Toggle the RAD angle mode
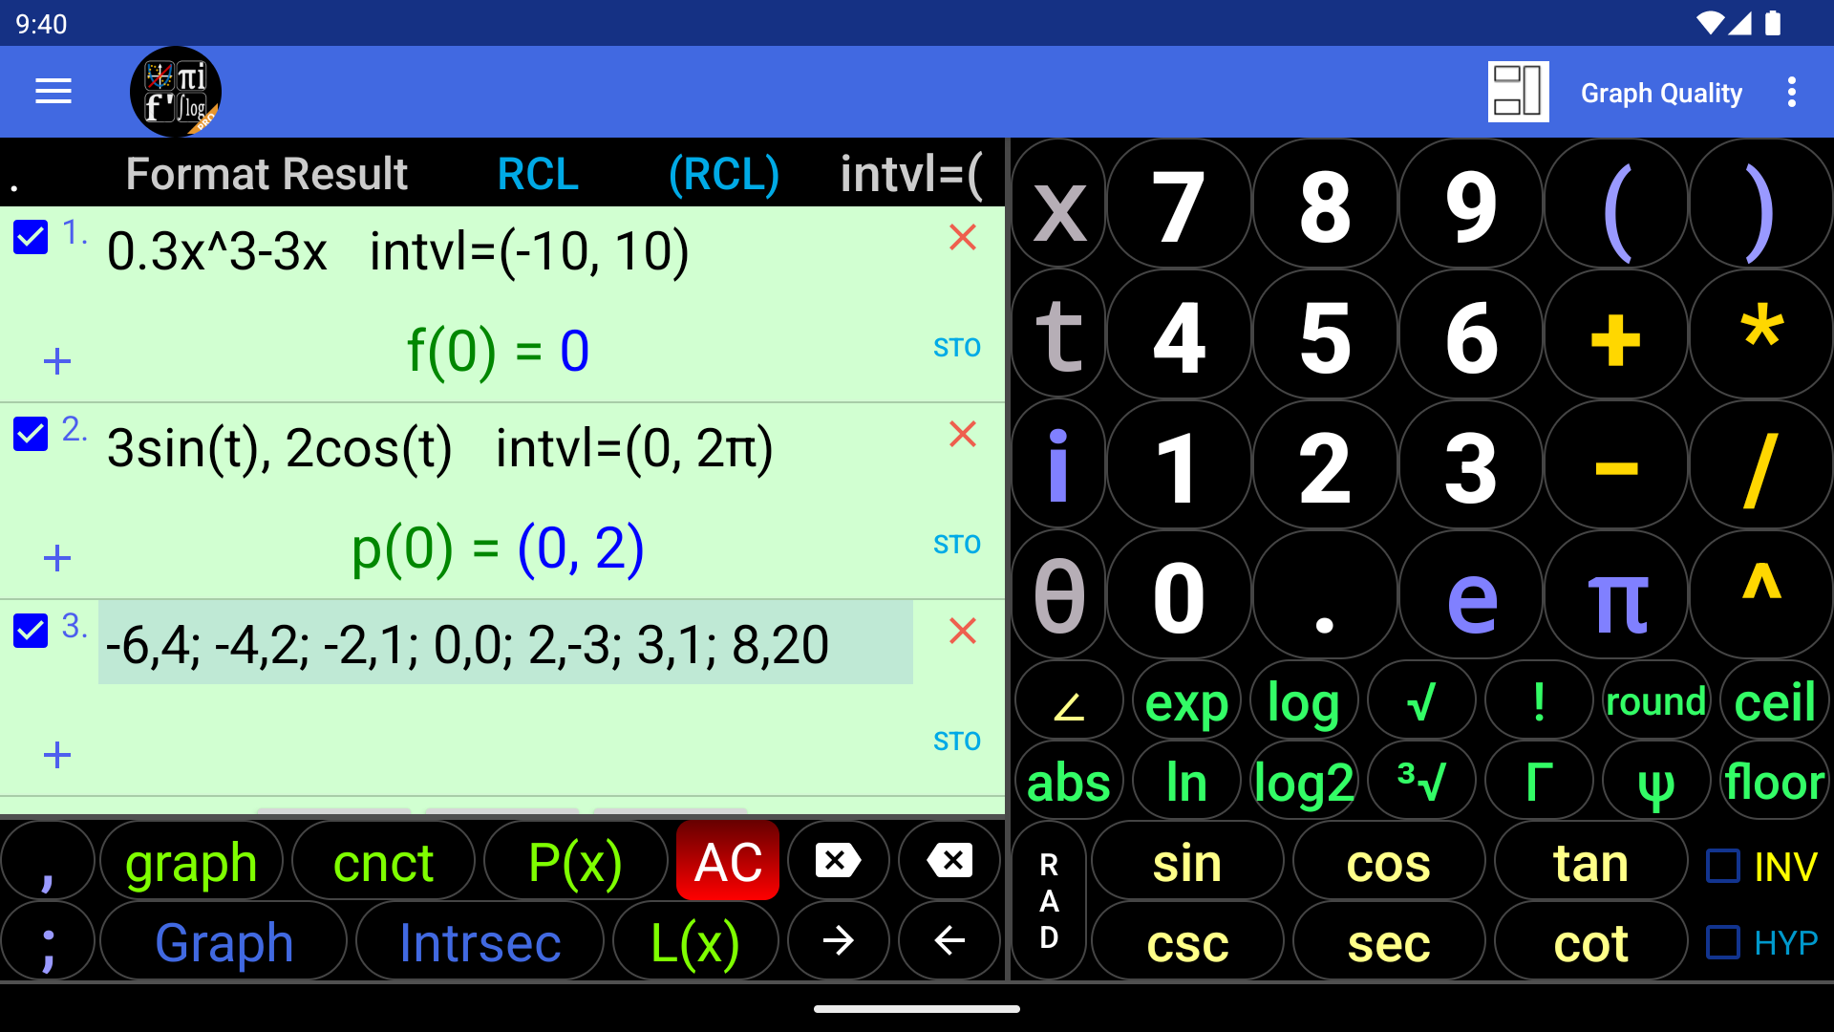Image resolution: width=1834 pixels, height=1032 pixels. coord(1049,901)
